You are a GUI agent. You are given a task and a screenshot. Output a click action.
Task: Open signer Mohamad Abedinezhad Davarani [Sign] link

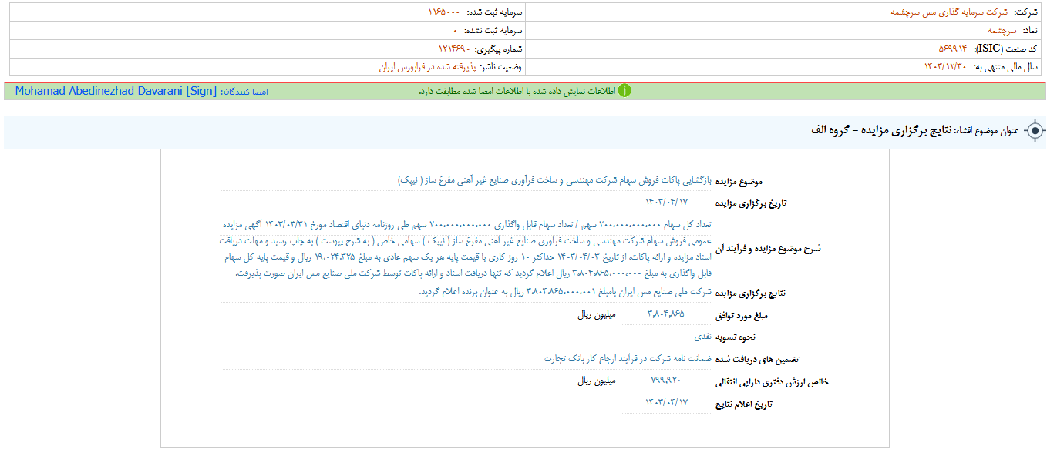click(116, 91)
